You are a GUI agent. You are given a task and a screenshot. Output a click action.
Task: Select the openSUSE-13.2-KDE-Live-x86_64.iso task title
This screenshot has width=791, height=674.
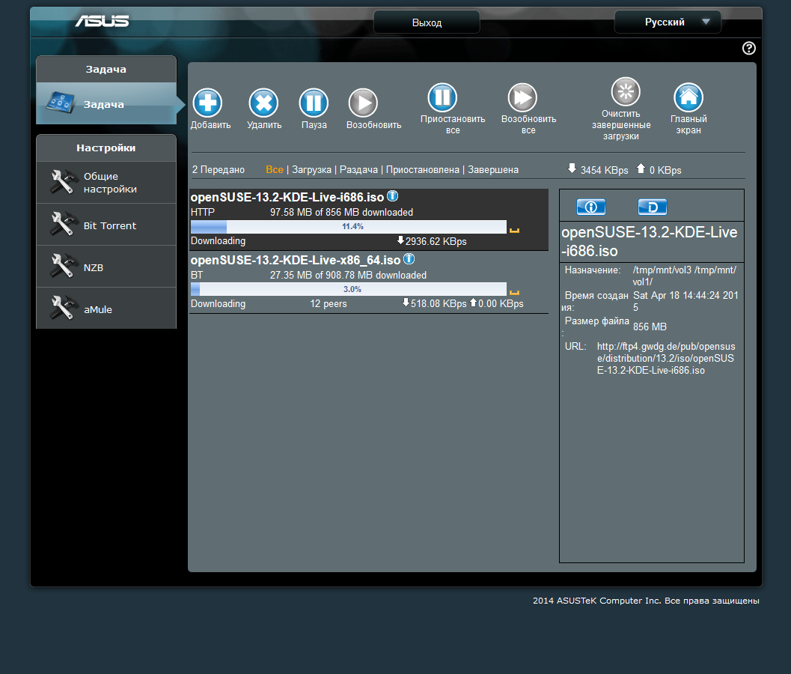[295, 260]
